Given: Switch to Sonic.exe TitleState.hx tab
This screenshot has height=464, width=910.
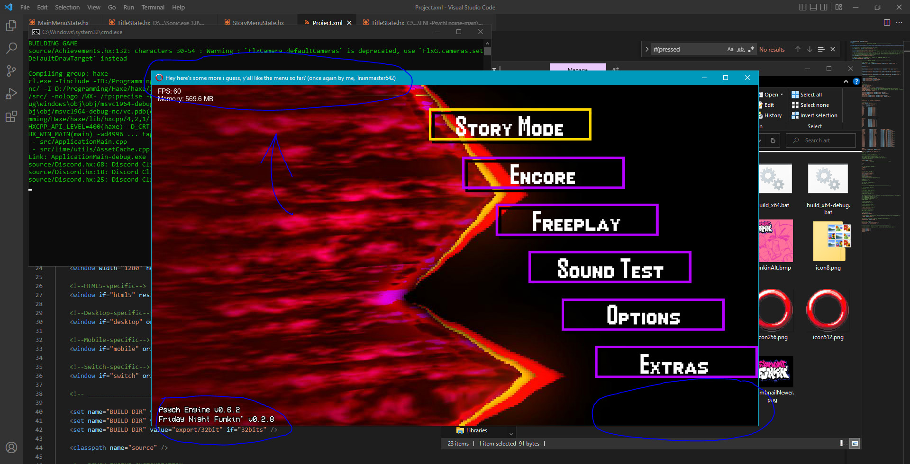Looking at the screenshot, I should (160, 23).
